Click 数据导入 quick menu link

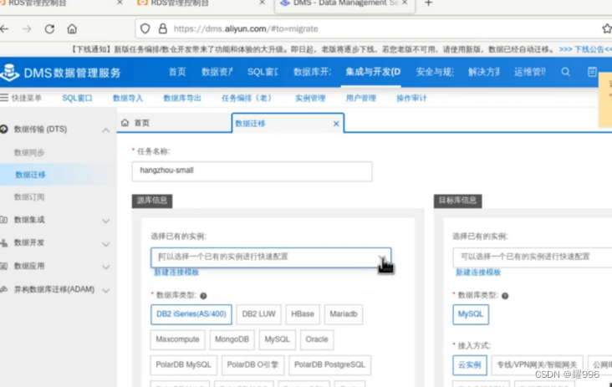(128, 99)
